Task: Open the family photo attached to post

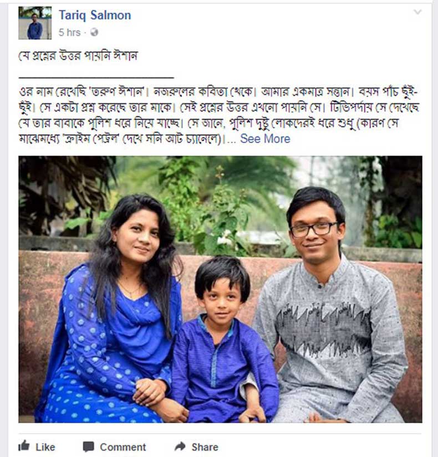Action: 220,289
